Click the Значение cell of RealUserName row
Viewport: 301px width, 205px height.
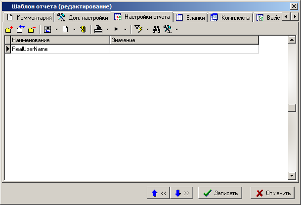click(184, 49)
